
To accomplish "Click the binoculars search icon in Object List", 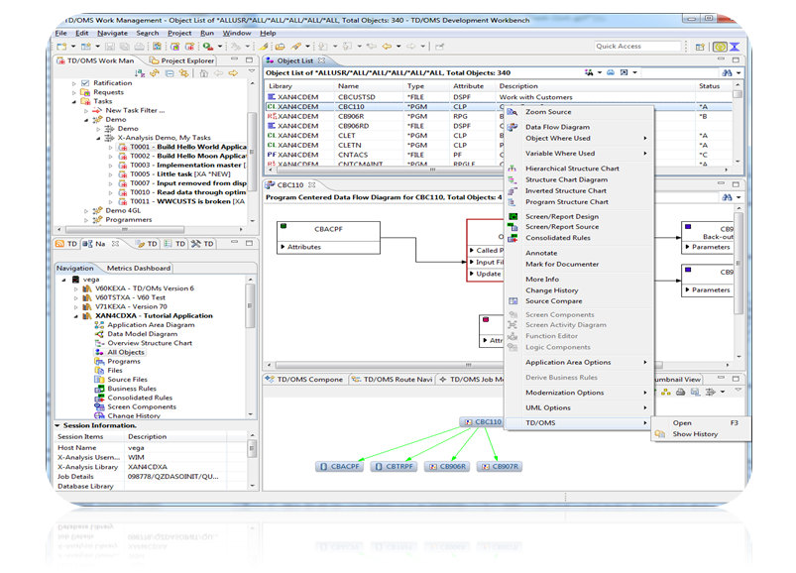I will [727, 72].
